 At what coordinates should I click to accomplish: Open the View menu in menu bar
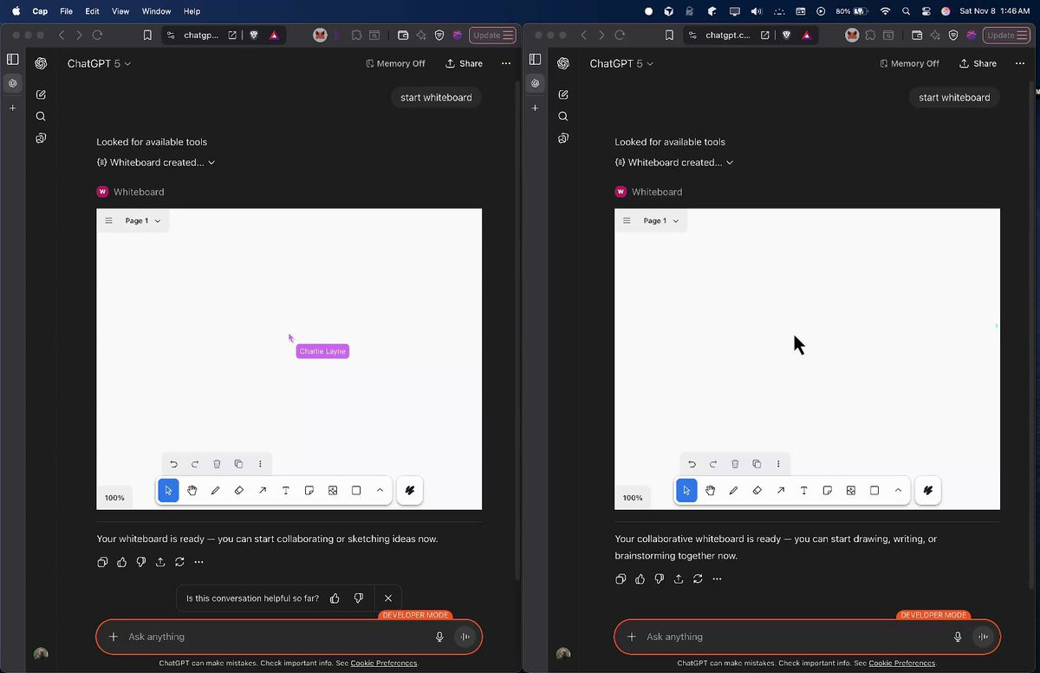(120, 11)
